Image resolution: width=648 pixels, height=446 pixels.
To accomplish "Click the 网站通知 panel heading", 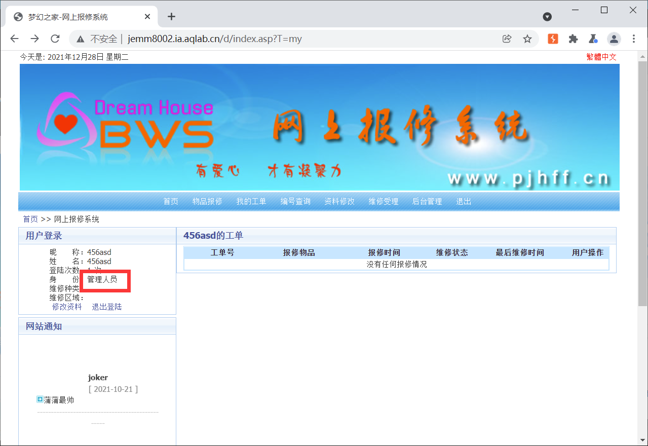I will [x=44, y=326].
